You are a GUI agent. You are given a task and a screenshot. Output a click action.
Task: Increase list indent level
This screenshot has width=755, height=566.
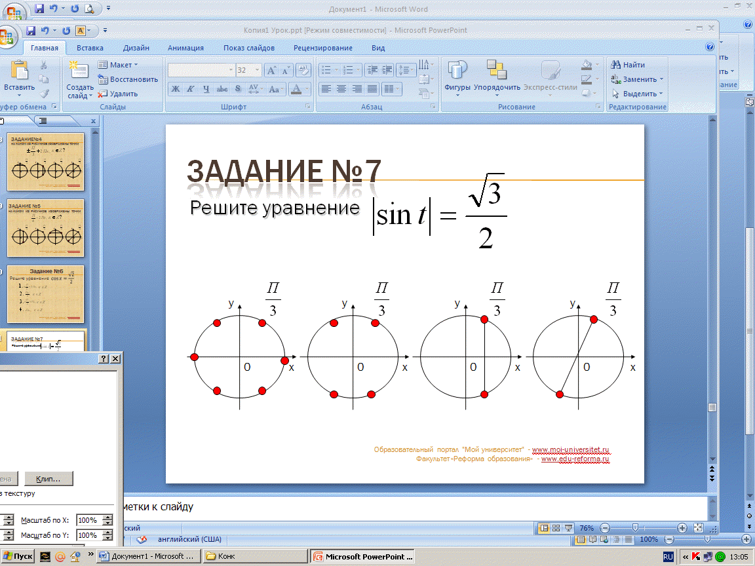tap(387, 70)
